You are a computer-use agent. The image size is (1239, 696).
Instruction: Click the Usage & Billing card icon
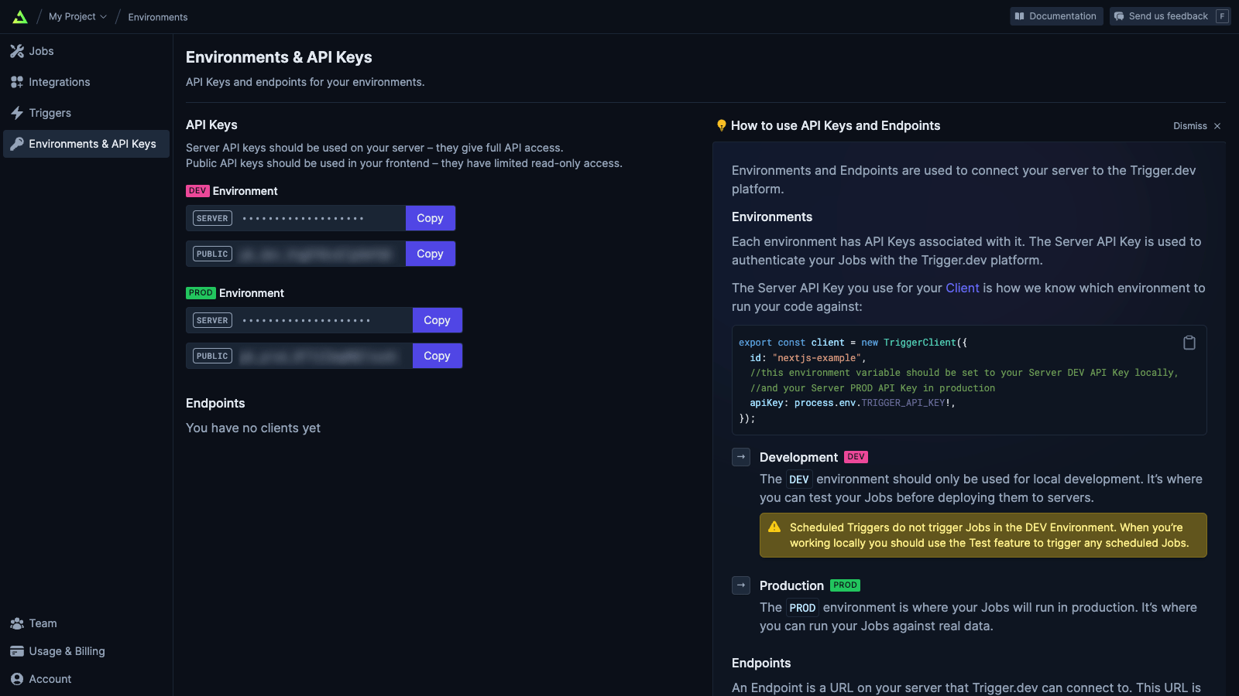(x=17, y=651)
